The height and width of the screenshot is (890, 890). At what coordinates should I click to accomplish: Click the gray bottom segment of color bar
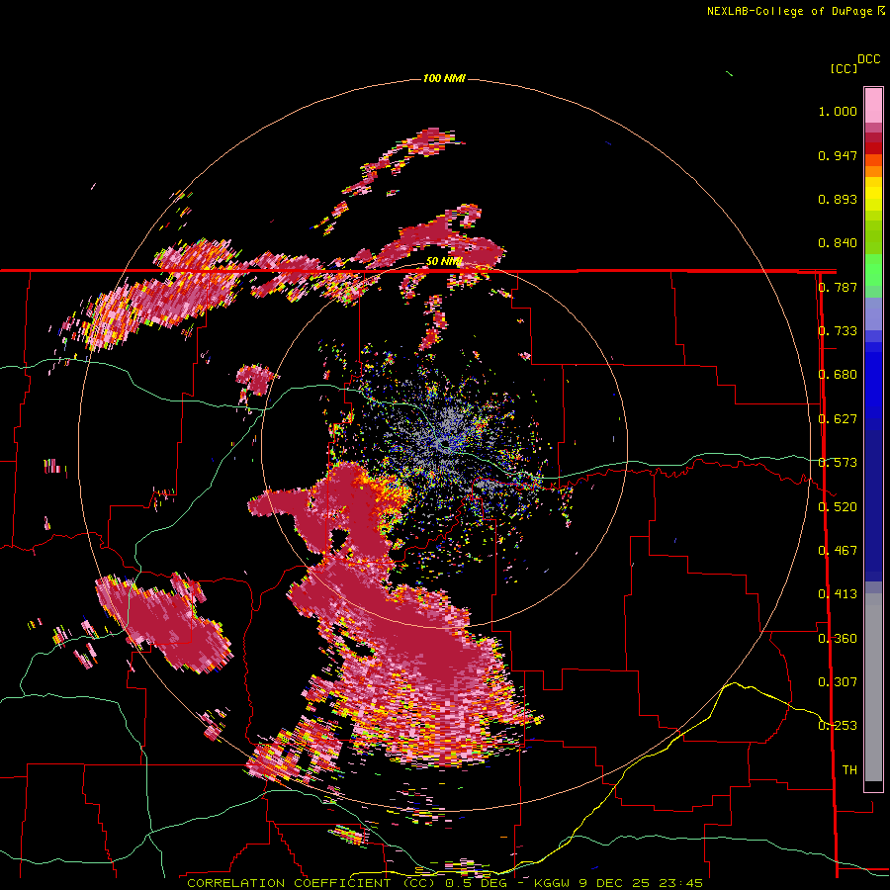[x=873, y=687]
